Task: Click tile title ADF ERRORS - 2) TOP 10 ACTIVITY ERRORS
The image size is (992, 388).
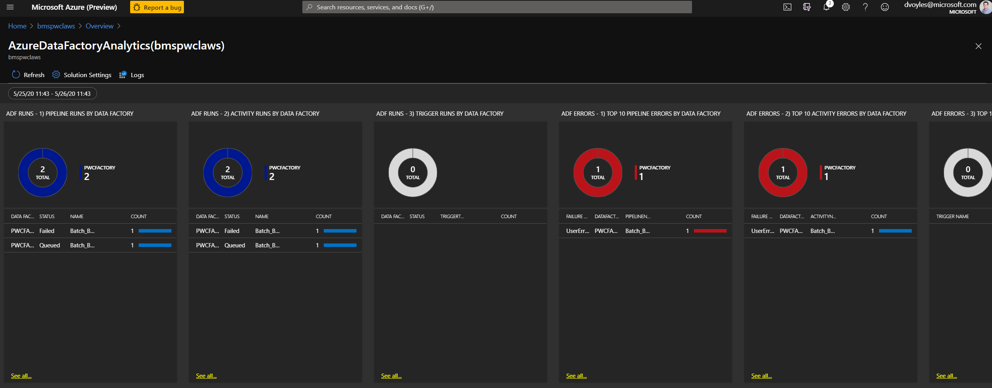Action: click(826, 113)
